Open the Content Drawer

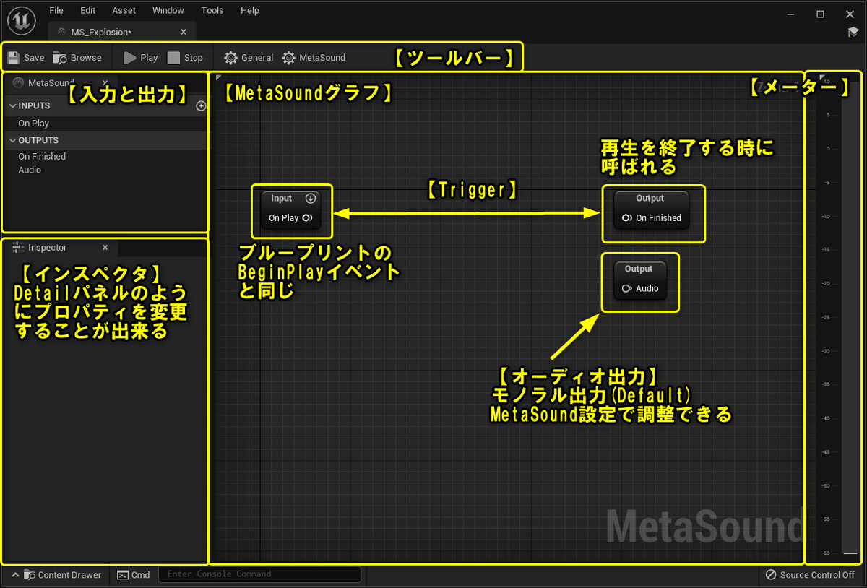pyautogui.click(x=56, y=575)
